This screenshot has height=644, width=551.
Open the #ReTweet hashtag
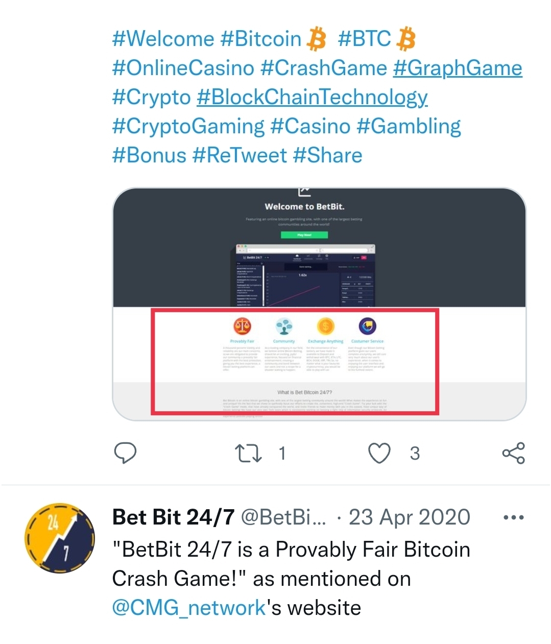click(239, 155)
